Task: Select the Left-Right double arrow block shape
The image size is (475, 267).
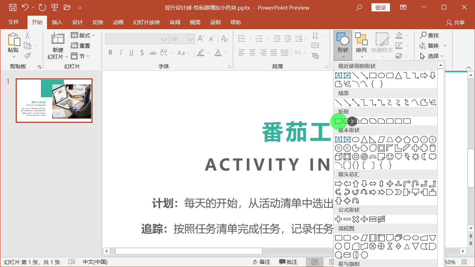Action: tap(373, 184)
